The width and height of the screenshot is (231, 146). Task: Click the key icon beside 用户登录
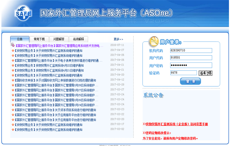[153, 42]
